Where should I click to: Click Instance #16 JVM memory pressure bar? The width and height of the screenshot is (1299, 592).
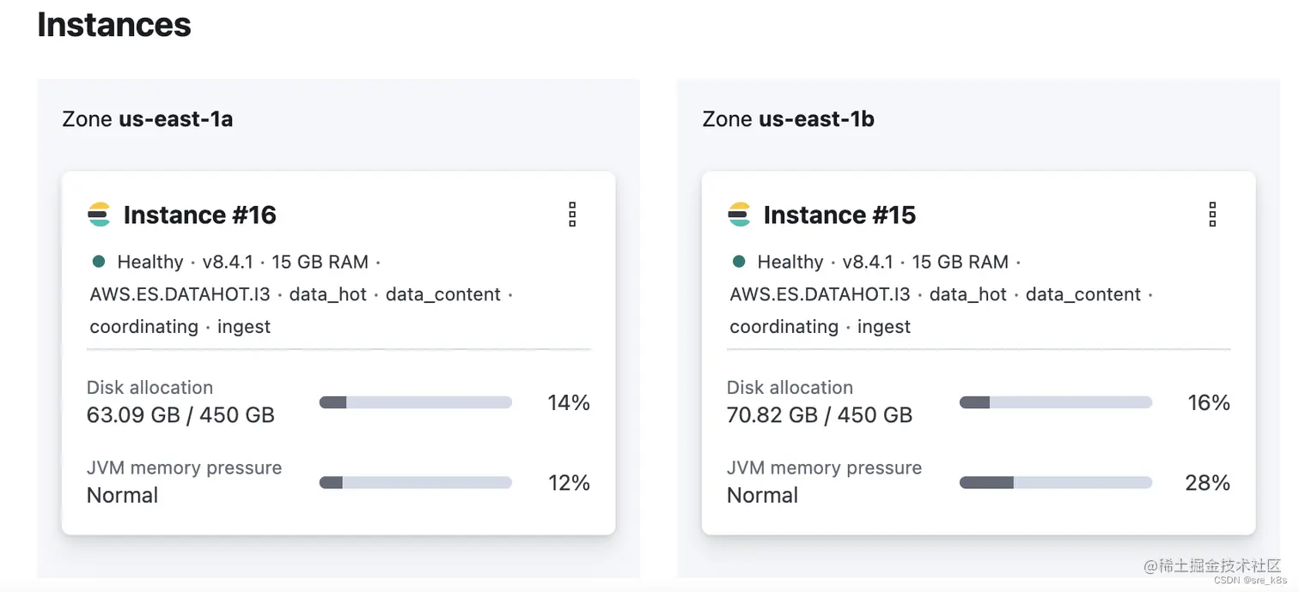(x=416, y=483)
